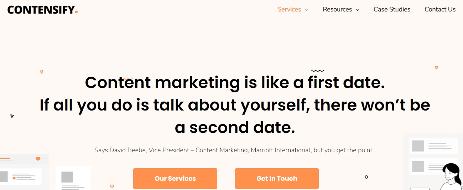Click the small black circle outline
Screen dimensions: 463x190
[x=366, y=177]
